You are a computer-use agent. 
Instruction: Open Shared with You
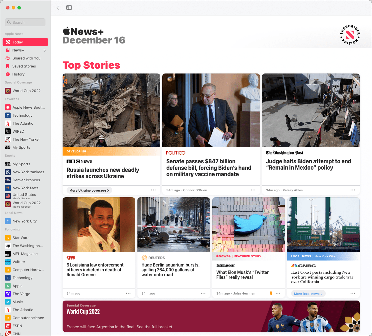pyautogui.click(x=25, y=58)
